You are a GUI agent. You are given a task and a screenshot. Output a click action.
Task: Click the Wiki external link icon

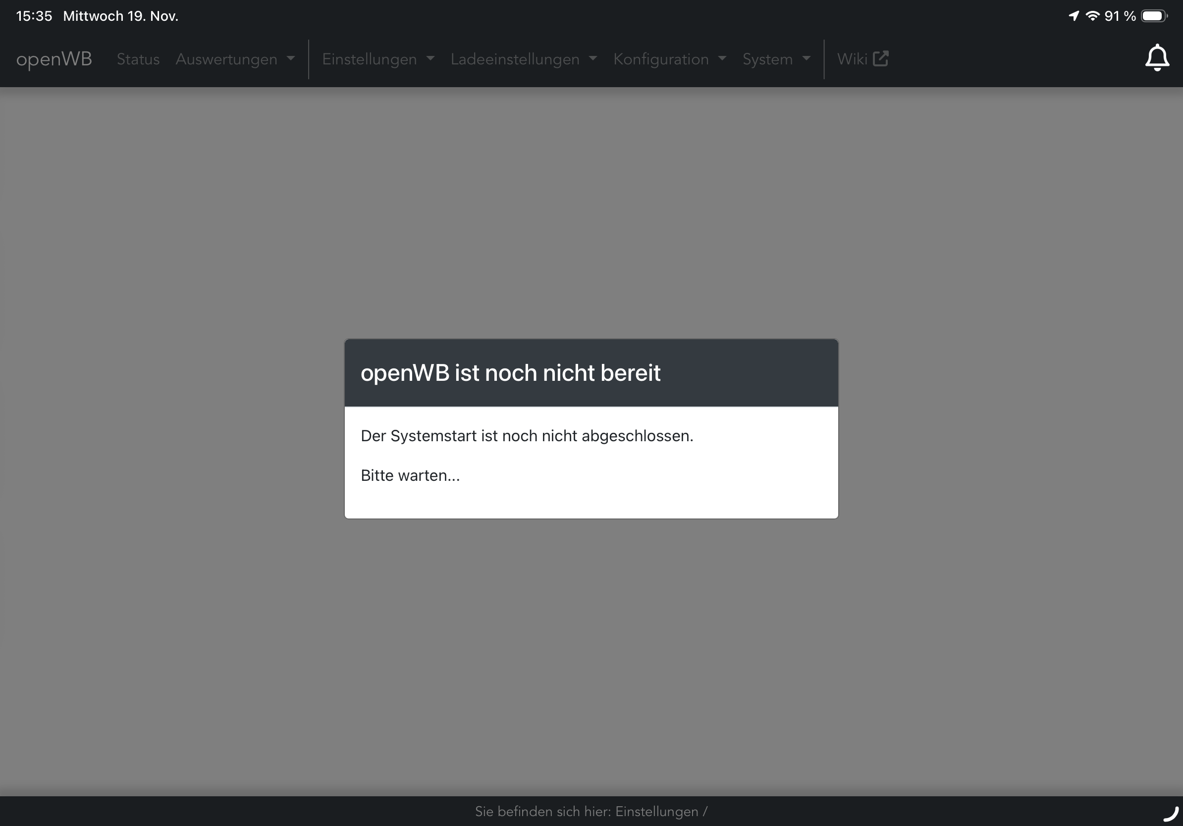880,59
